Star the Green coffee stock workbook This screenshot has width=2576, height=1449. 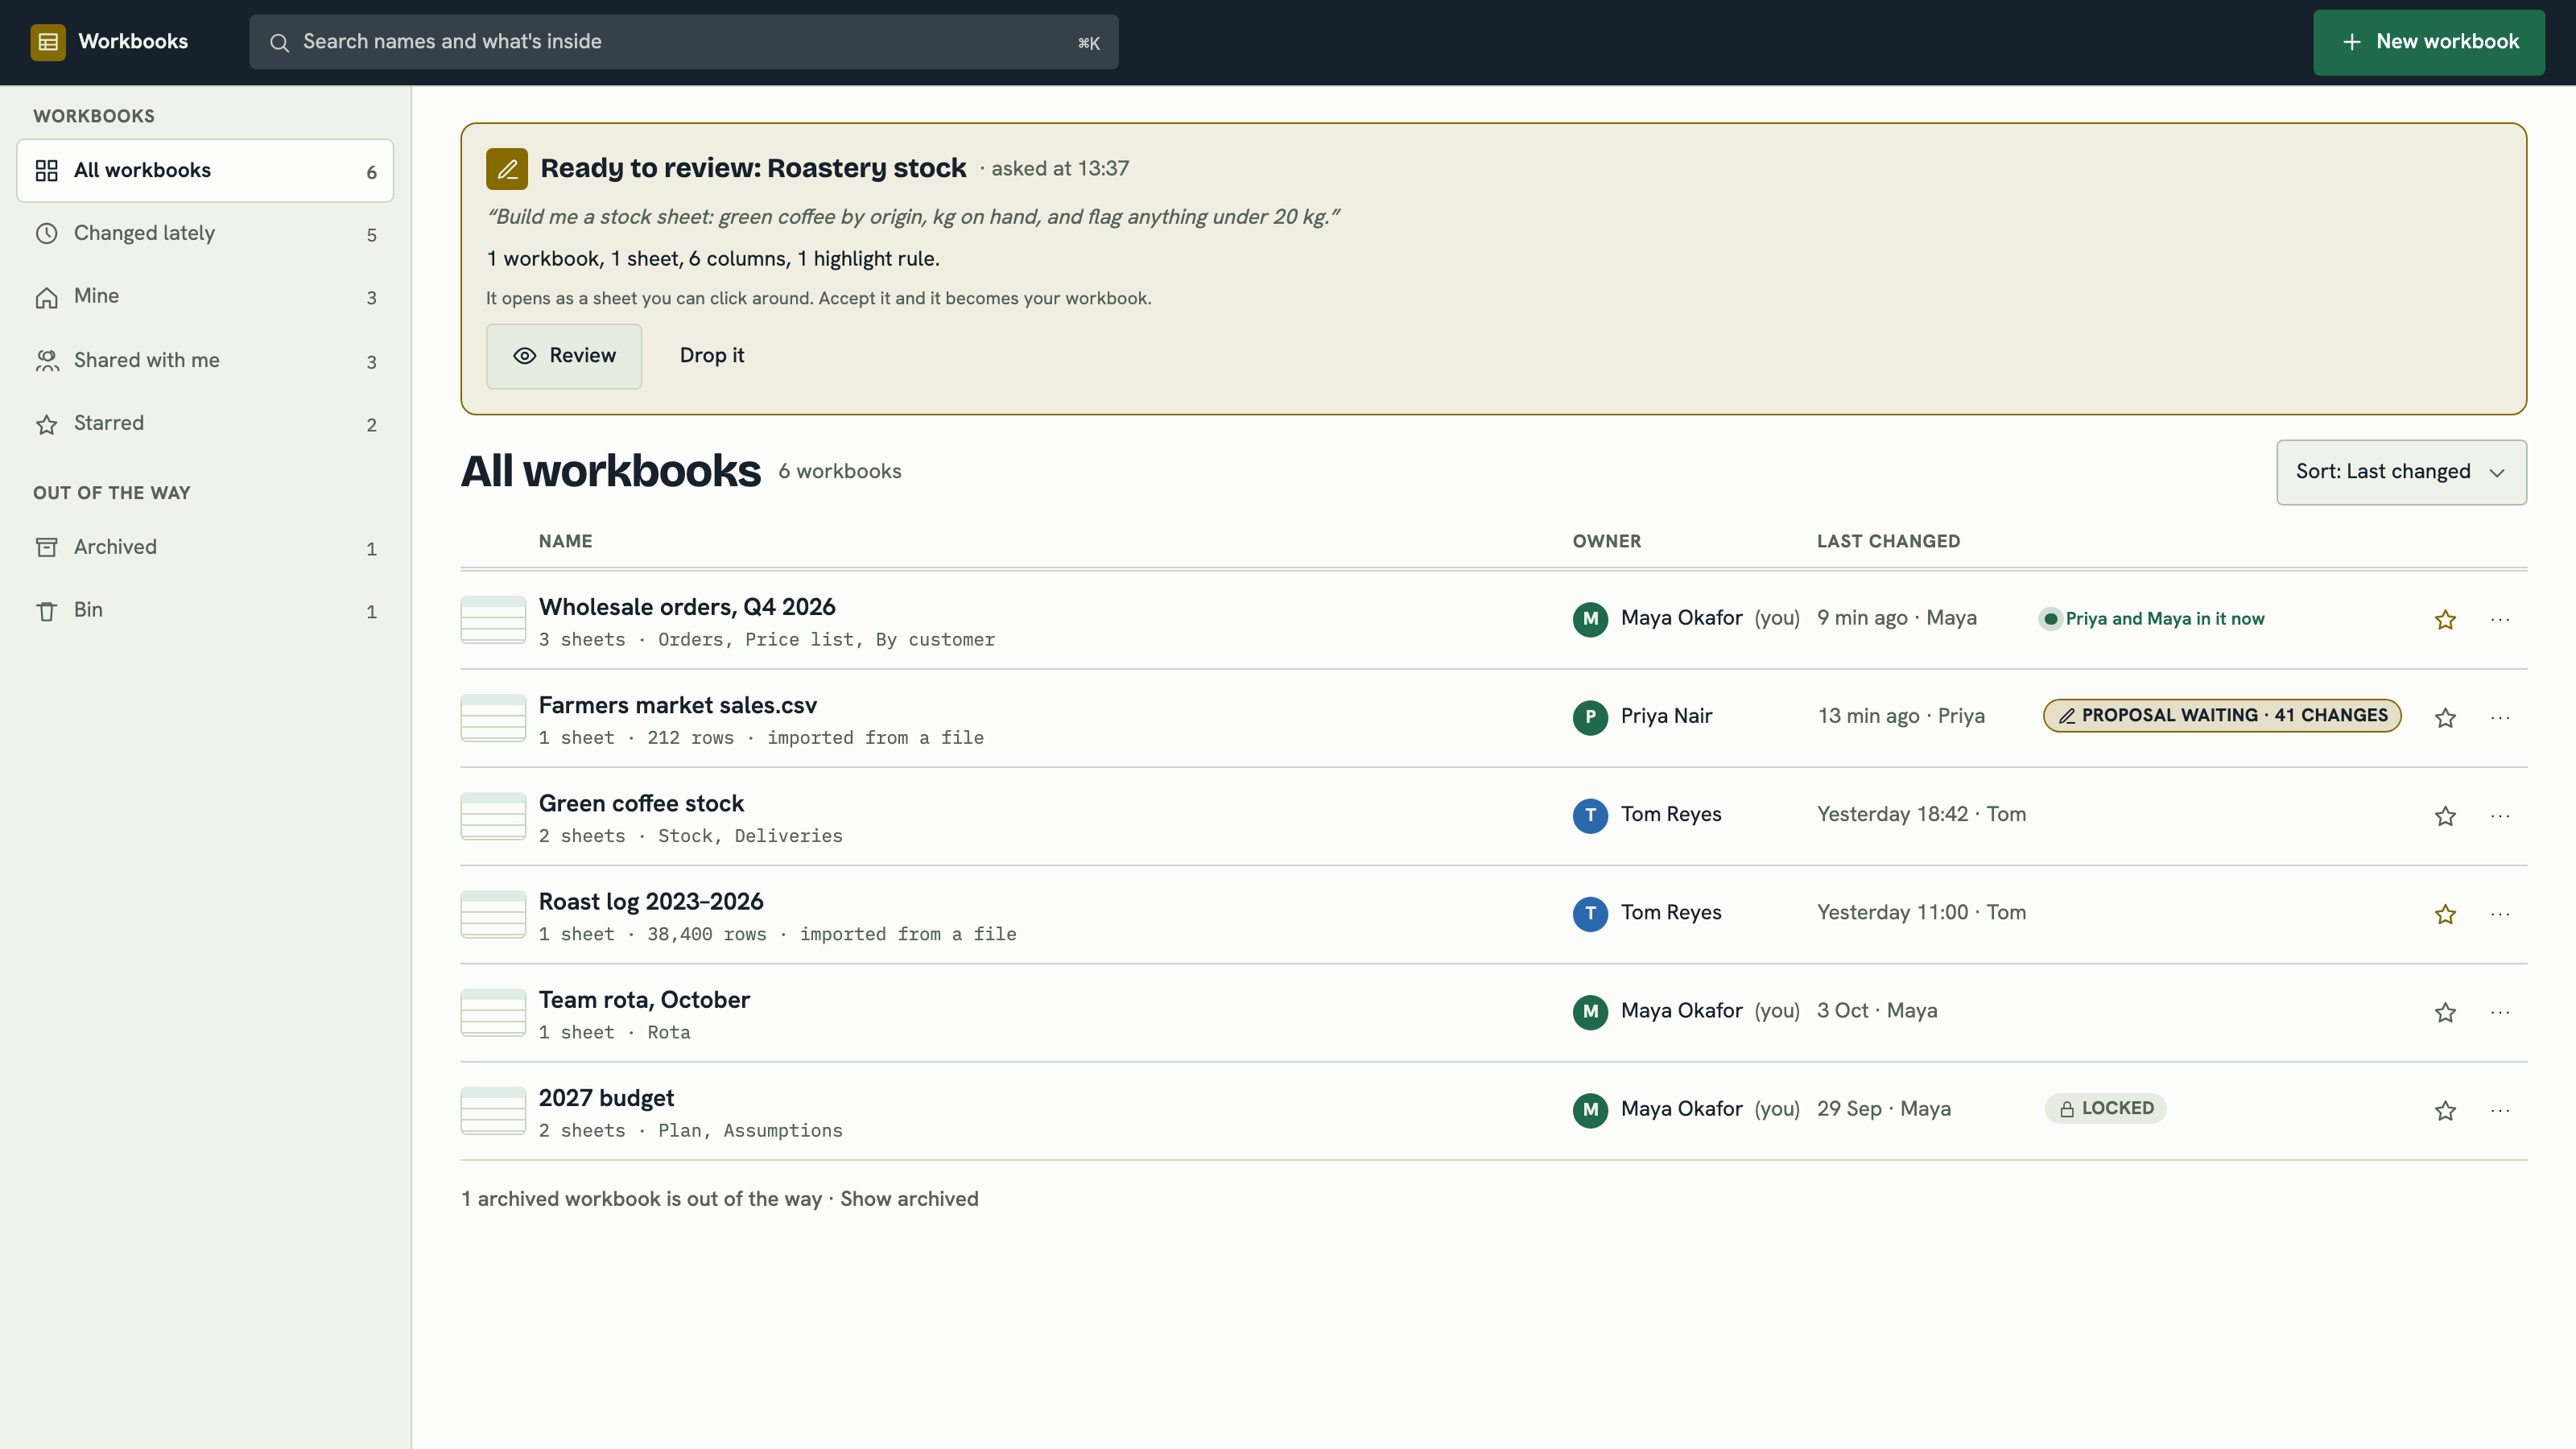coord(2445,815)
